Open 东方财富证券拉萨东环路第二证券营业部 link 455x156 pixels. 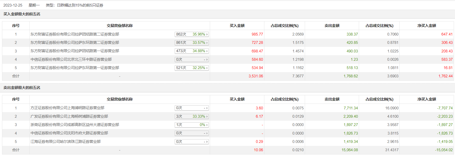point(75,43)
